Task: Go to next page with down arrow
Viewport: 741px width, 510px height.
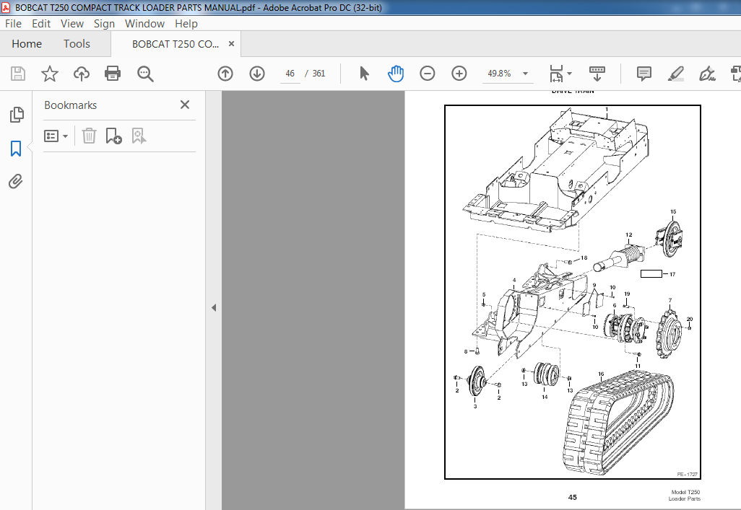Action: click(257, 74)
